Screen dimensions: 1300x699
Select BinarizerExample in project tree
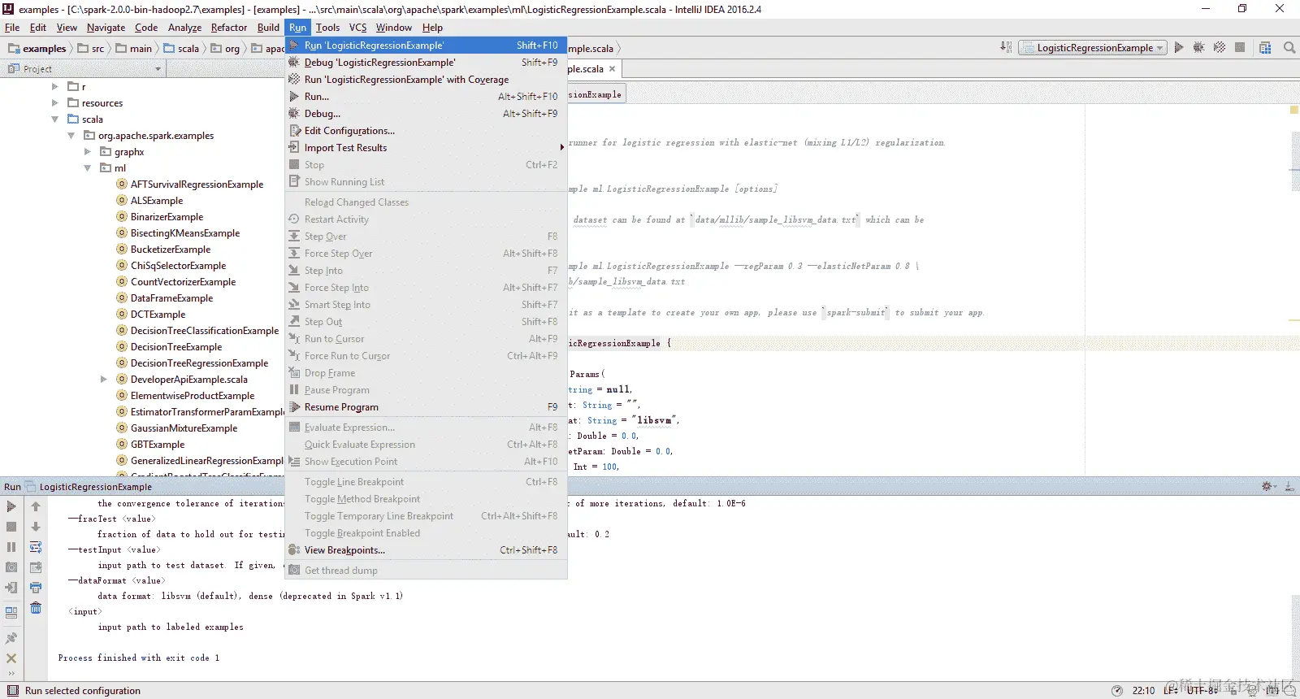[x=167, y=217]
